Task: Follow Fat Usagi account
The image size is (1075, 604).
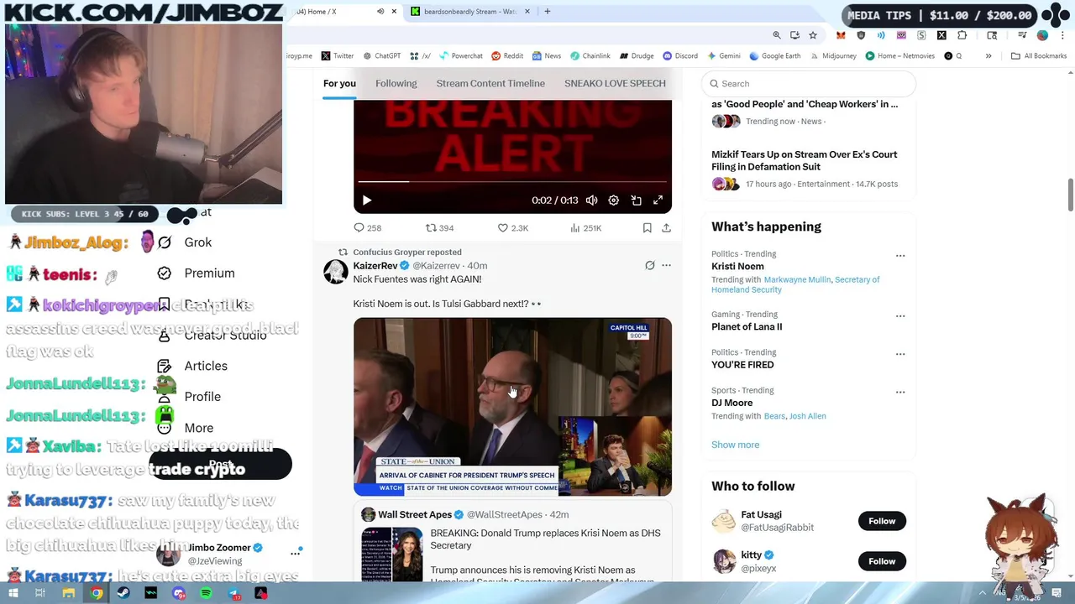Action: 882,521
